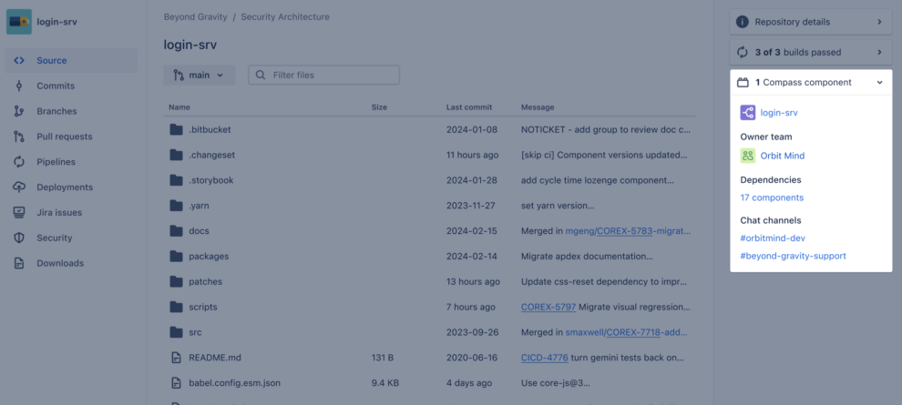
Task: Open the .bitbucket folder name
Action: click(x=210, y=129)
